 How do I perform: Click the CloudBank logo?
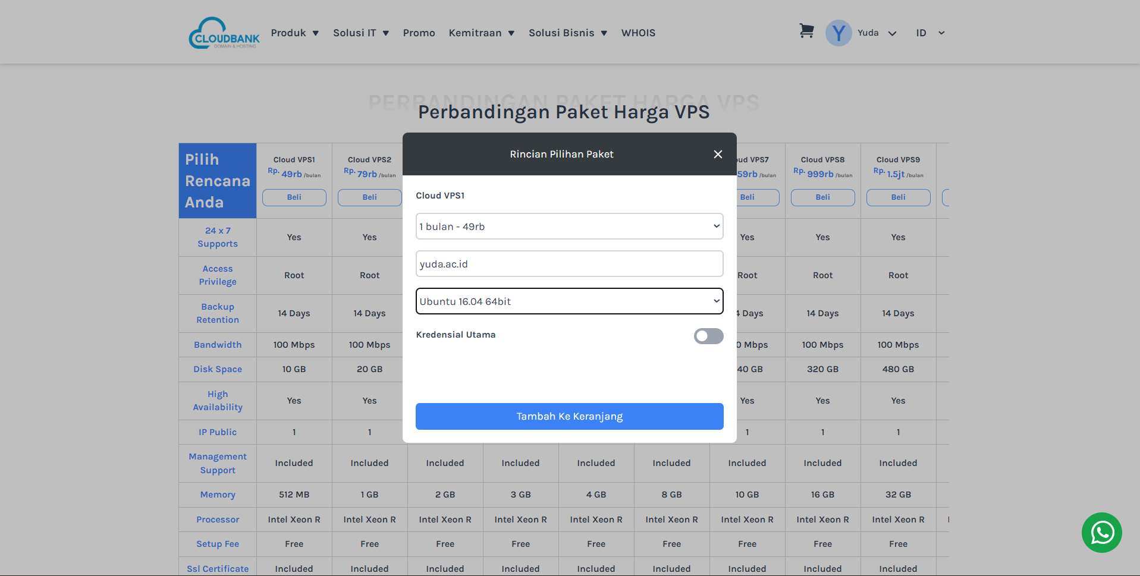[x=224, y=33]
